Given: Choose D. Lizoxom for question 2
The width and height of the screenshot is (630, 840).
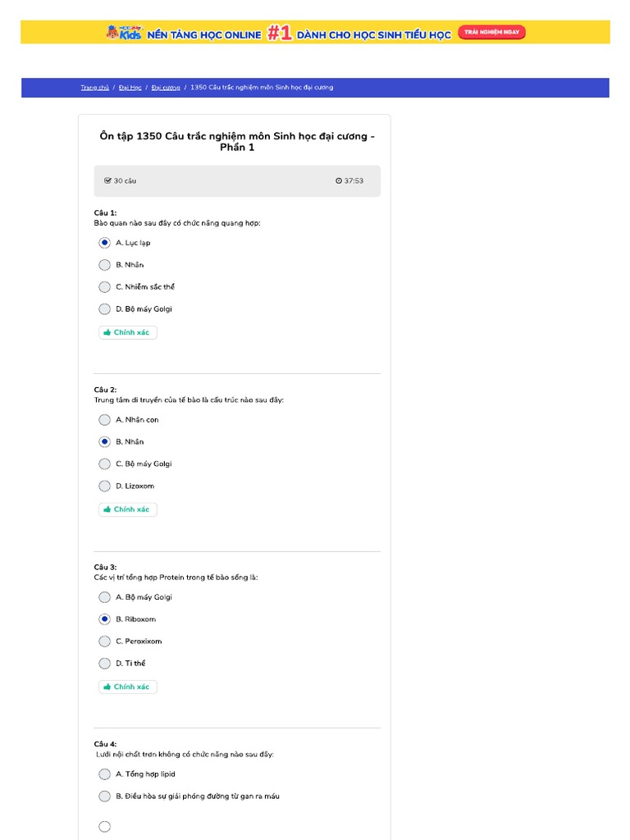Looking at the screenshot, I should [105, 486].
